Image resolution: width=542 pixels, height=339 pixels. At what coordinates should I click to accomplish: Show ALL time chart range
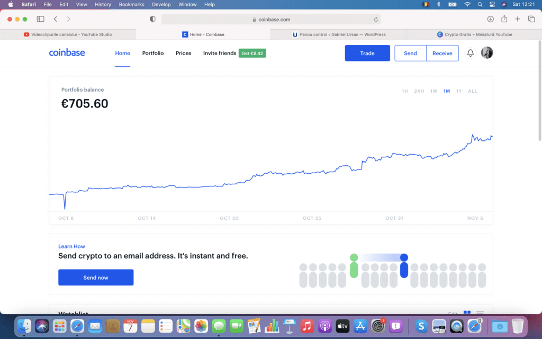(473, 91)
